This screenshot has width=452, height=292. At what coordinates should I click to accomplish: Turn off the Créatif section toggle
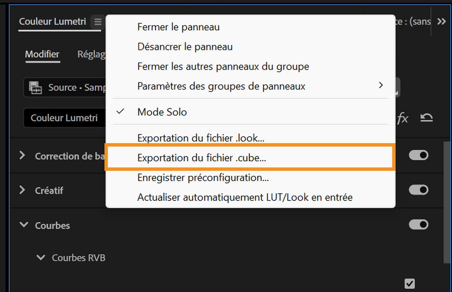pyautogui.click(x=418, y=190)
